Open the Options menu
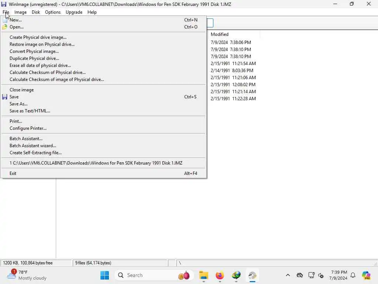The width and height of the screenshot is (378, 284). point(53,12)
